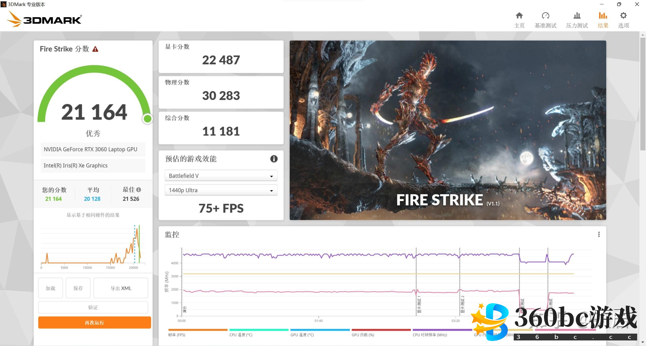This screenshot has height=346, width=646.
Task: Open the Options (选项) gear icon
Action: point(623,16)
